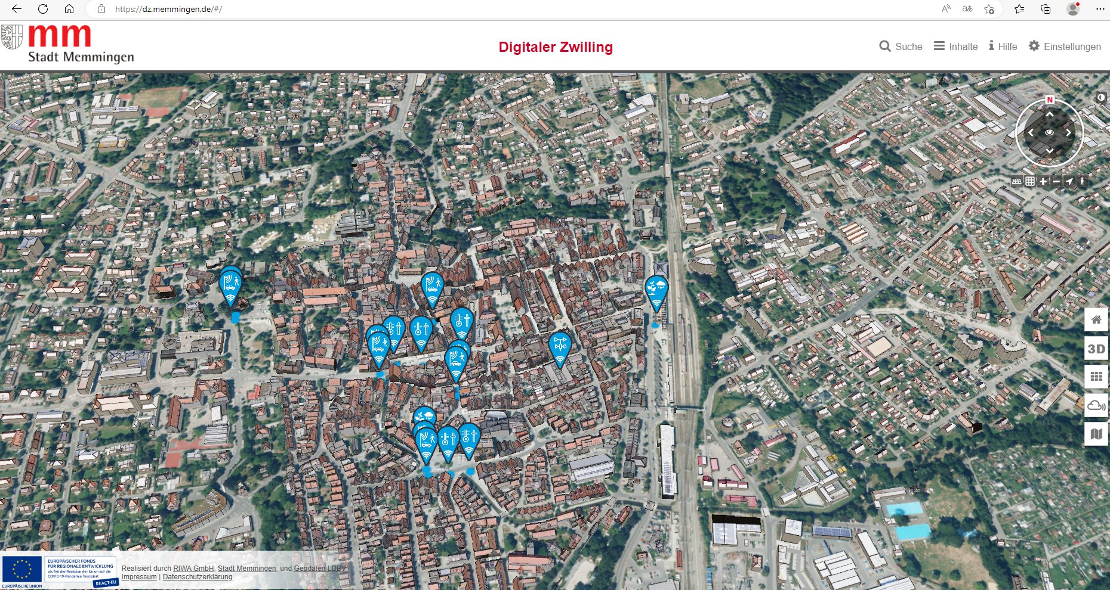Viewport: 1110px width, 590px height.
Task: Click the RIWA GmbH link
Action: (193, 569)
